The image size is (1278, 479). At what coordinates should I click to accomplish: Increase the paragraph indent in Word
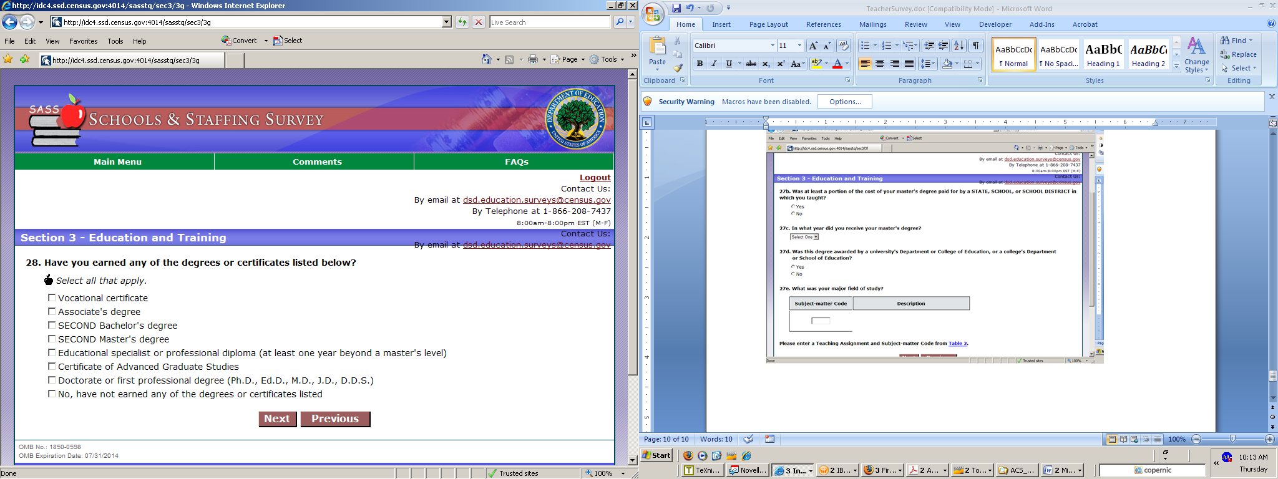[x=944, y=46]
